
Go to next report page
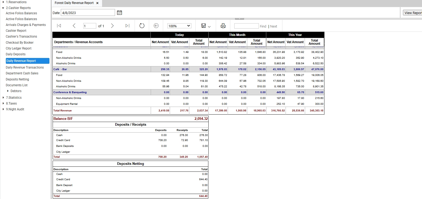[x=112, y=26]
